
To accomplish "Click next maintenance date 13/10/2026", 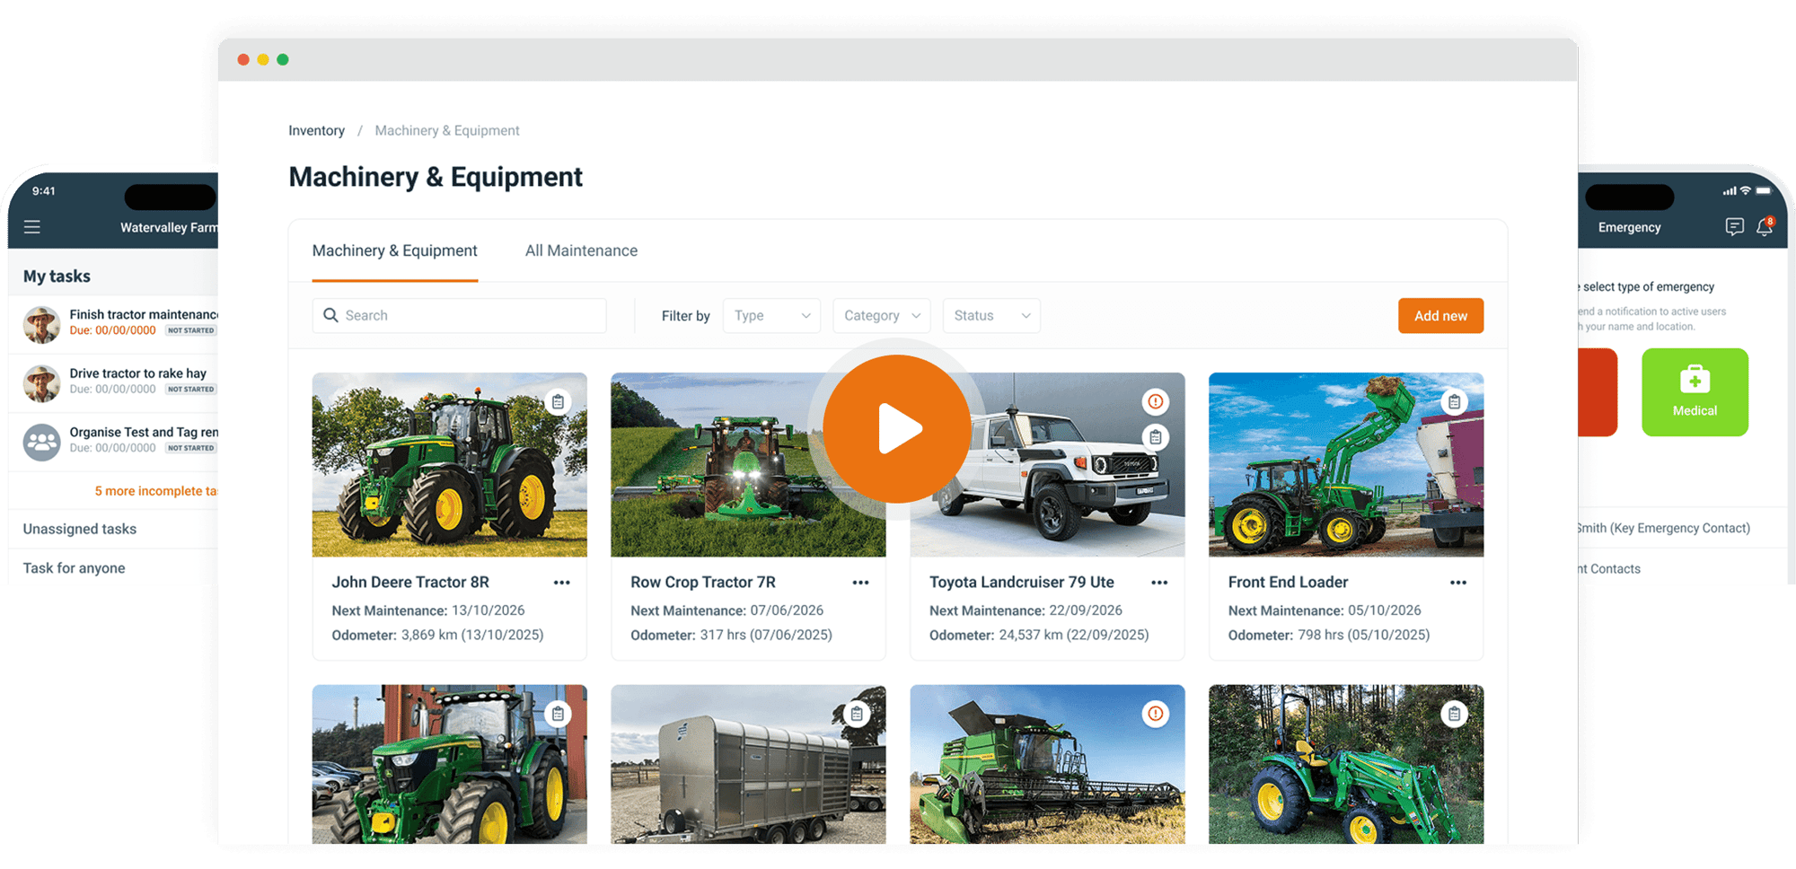I will tap(489, 610).
